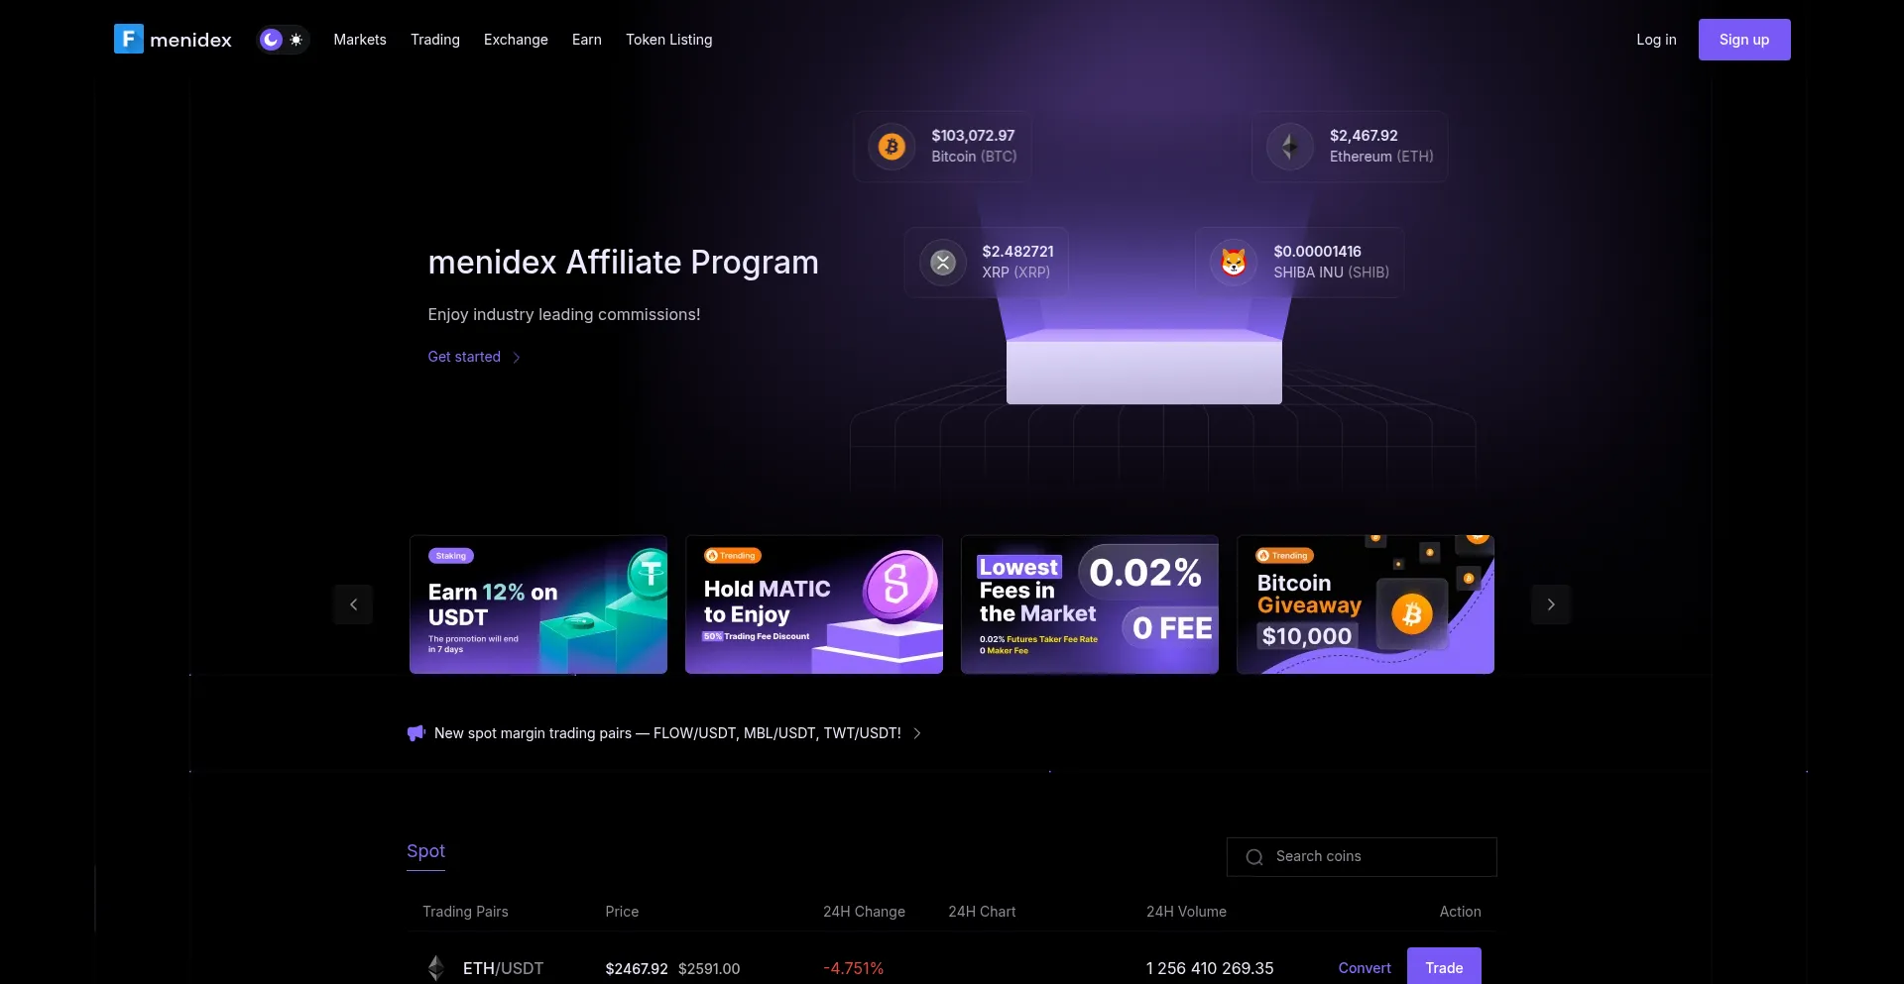Click the Sign up button
Viewport: 1904px width, 984px height.
(x=1744, y=40)
